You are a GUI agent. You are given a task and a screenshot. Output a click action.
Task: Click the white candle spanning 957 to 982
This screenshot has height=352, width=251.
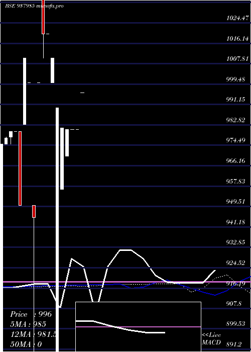click(62, 159)
